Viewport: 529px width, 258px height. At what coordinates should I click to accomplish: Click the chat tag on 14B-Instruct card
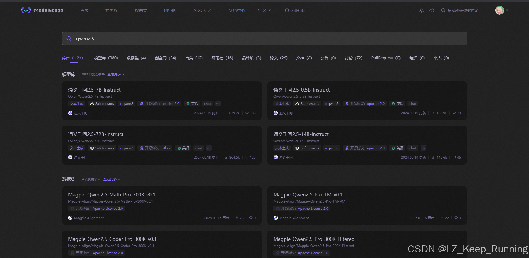413,148
